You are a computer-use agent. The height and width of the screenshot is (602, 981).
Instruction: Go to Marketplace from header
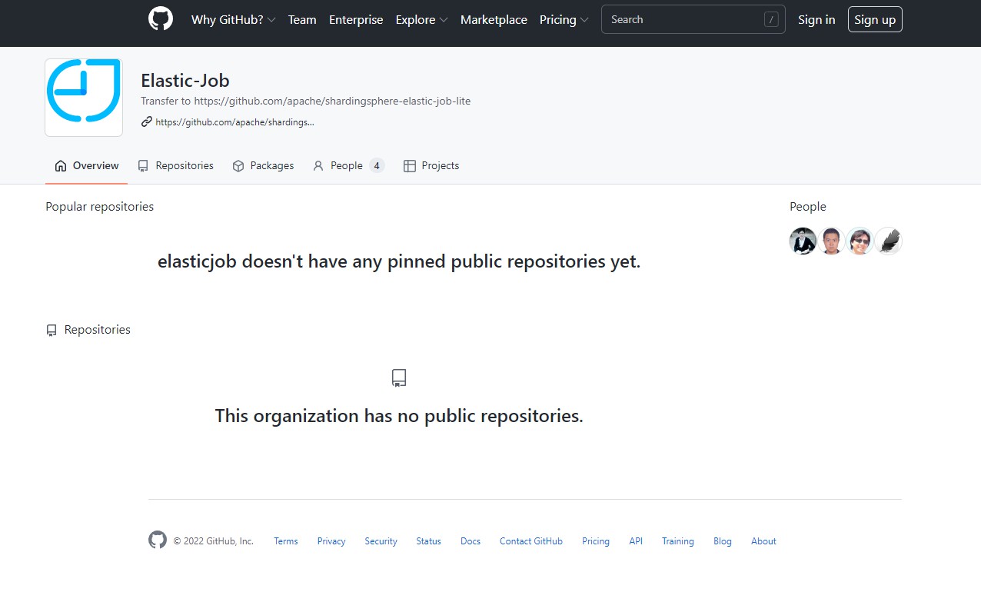pyautogui.click(x=494, y=20)
